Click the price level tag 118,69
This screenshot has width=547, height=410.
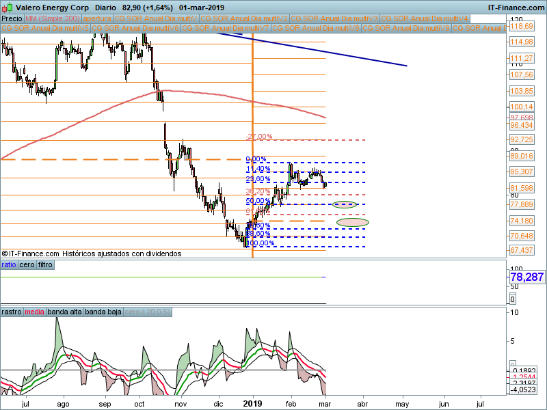tap(522, 27)
